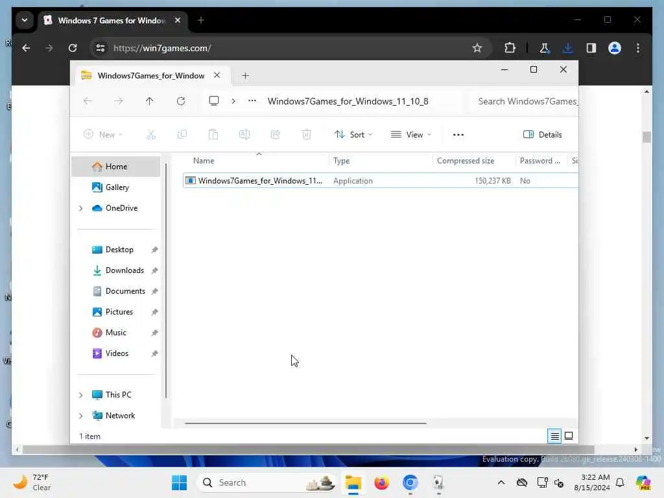Bookmark this page with the star icon

[477, 48]
